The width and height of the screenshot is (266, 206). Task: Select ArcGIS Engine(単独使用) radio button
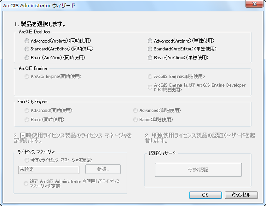tap(150, 77)
